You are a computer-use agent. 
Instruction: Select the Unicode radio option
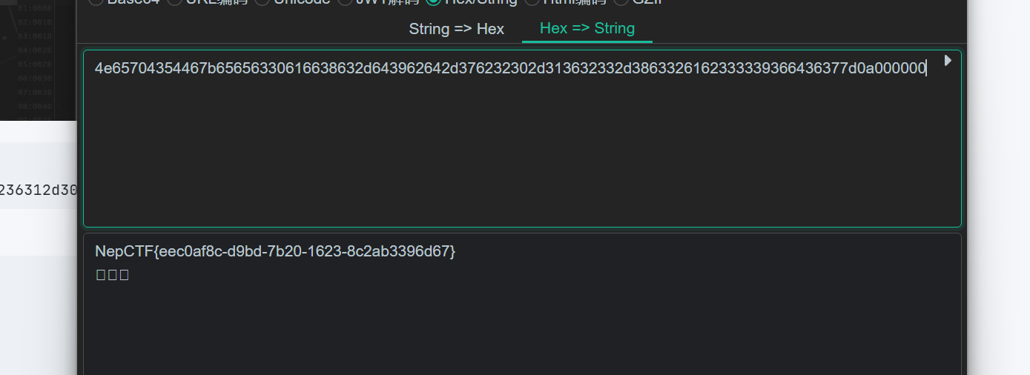263,1
